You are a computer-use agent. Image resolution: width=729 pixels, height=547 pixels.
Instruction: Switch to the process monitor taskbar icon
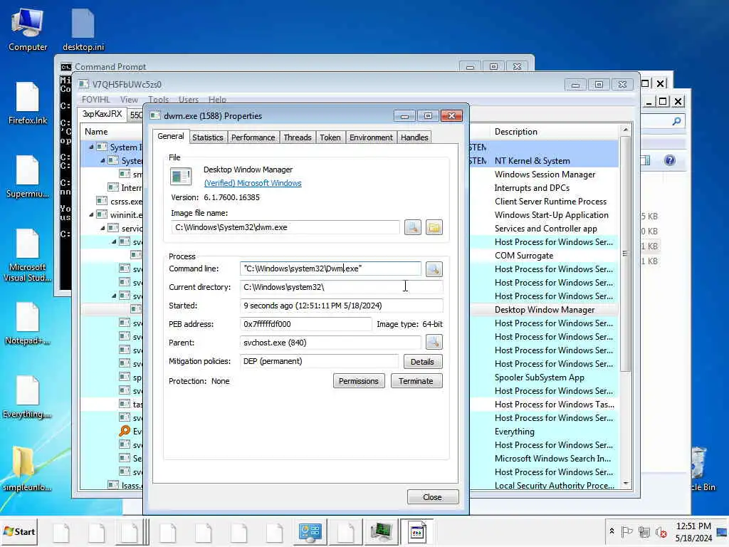[x=382, y=532]
